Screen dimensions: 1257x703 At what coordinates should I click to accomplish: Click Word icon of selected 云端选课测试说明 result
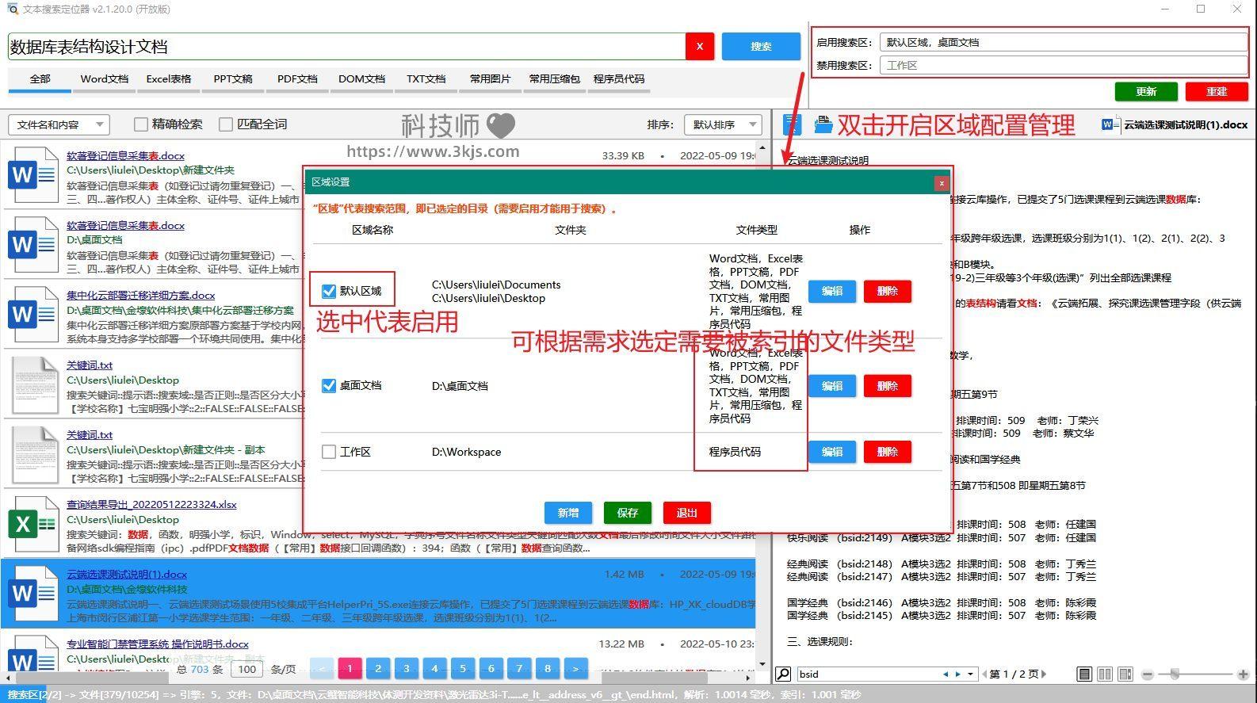tap(33, 594)
